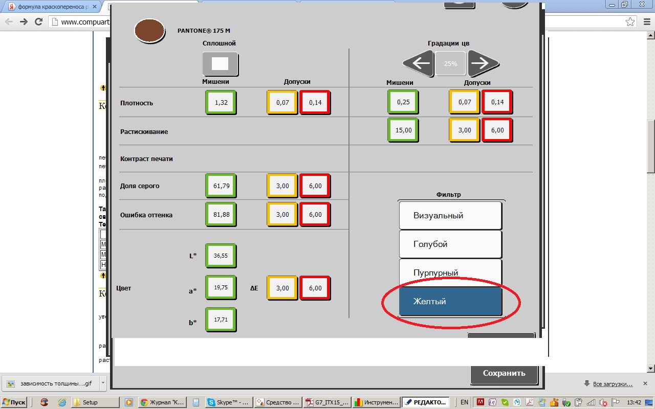This screenshot has height=409, width=655.
Task: Edit Плотность gradation target 0,25
Action: pyautogui.click(x=403, y=102)
